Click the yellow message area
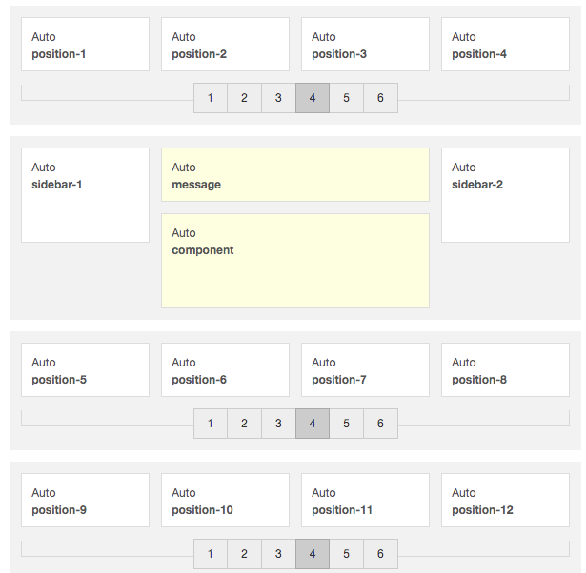586x573 pixels. [295, 175]
